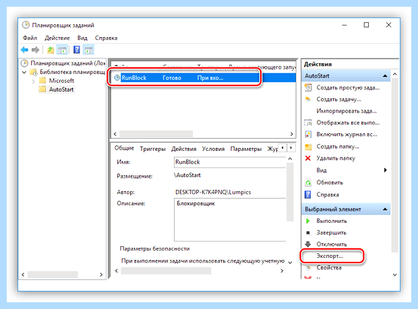Select the RunBlock task row

point(204,77)
